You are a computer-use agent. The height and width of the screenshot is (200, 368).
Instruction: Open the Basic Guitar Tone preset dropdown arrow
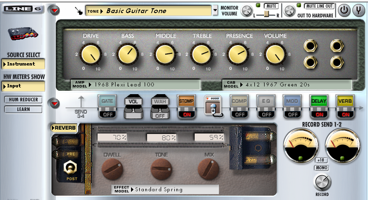tap(215, 11)
